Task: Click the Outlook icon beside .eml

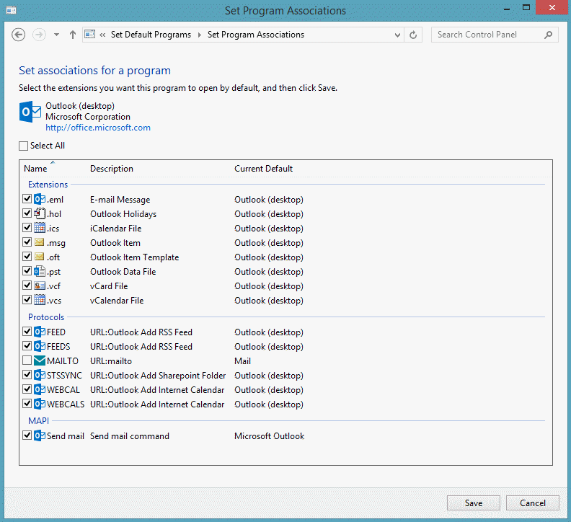Action: pyautogui.click(x=40, y=199)
